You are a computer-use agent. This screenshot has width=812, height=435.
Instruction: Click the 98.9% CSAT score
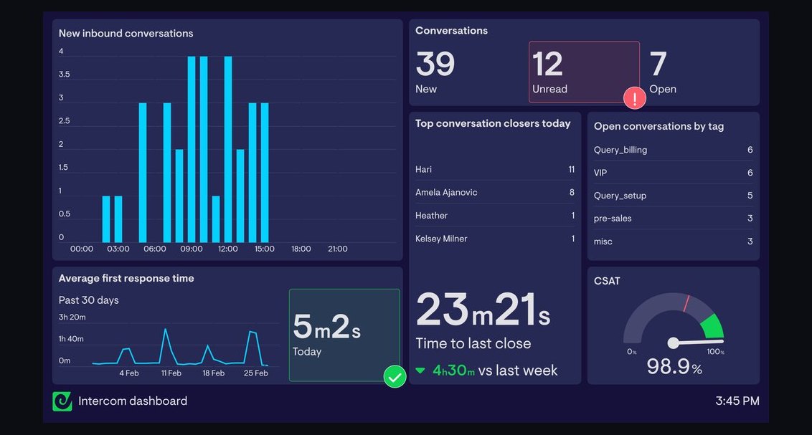674,367
